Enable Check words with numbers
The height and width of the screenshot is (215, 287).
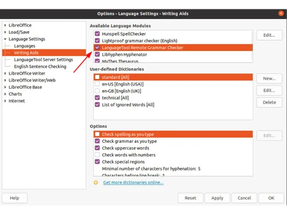[97, 155]
